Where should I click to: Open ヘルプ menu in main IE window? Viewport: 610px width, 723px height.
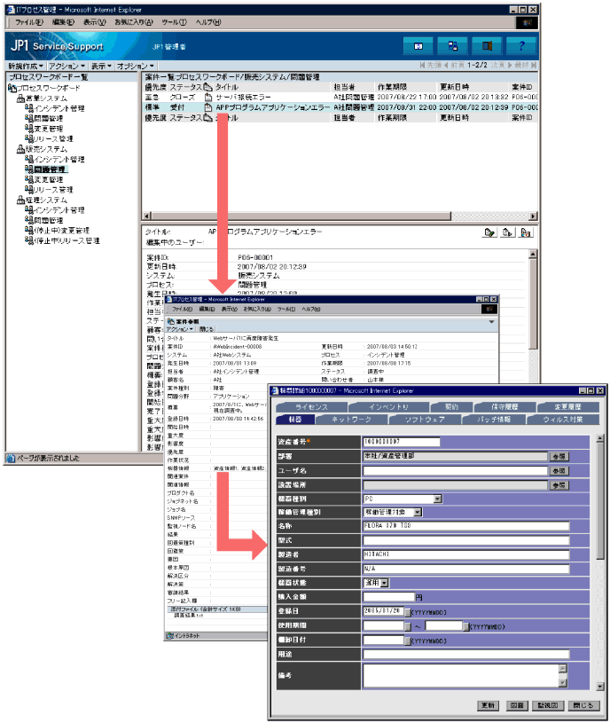(x=208, y=22)
